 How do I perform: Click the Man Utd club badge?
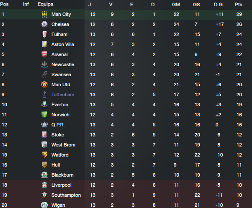44,85
